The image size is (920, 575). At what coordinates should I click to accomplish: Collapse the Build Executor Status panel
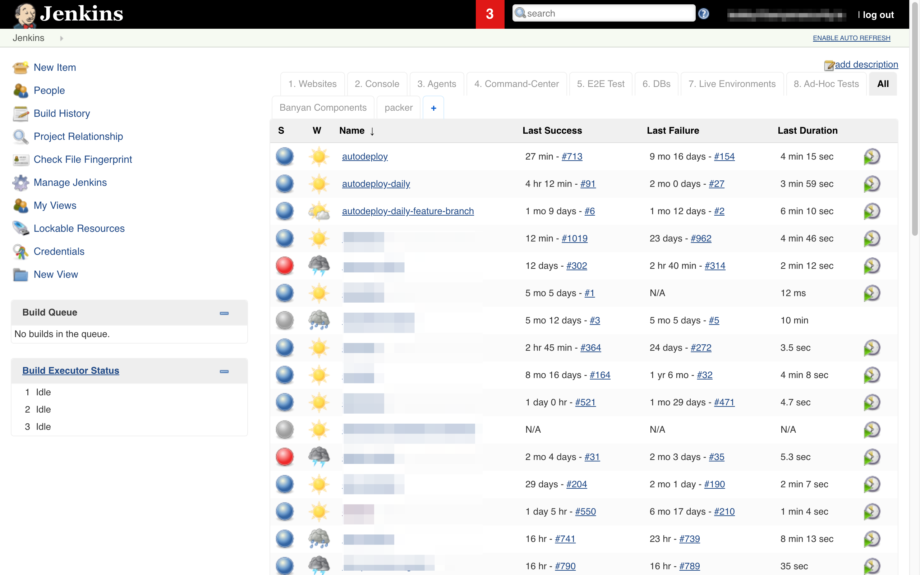[x=224, y=372]
